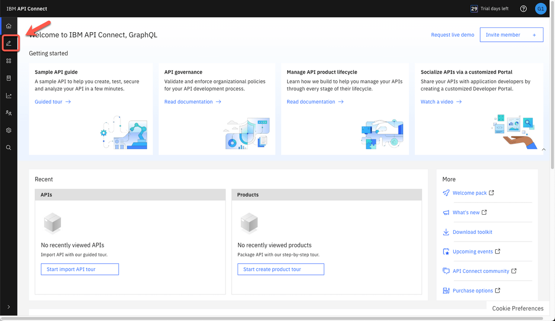The height and width of the screenshot is (321, 555).
Task: Click the What's new megaphone icon
Action: 446,212
